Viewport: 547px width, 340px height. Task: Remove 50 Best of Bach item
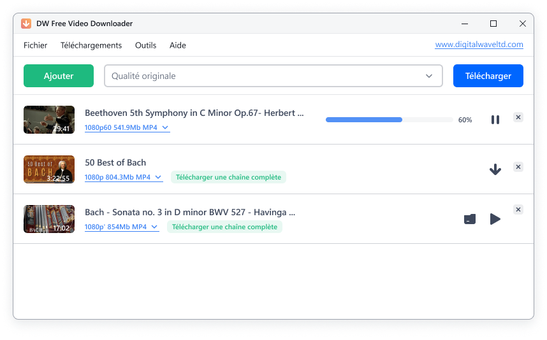518,167
